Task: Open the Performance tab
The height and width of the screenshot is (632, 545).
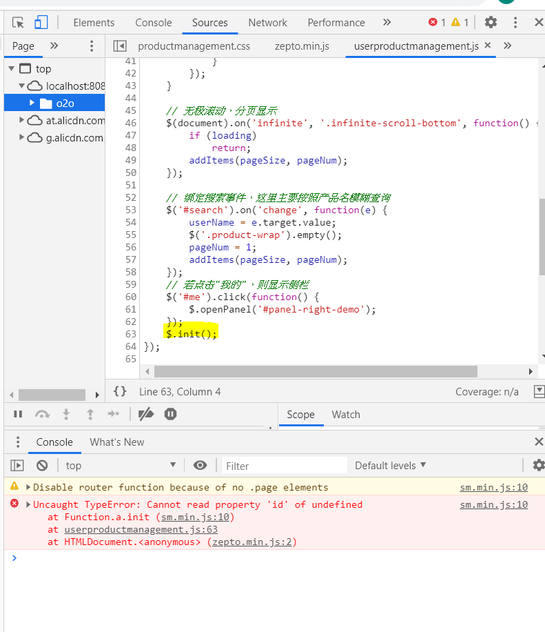Action: pyautogui.click(x=336, y=23)
